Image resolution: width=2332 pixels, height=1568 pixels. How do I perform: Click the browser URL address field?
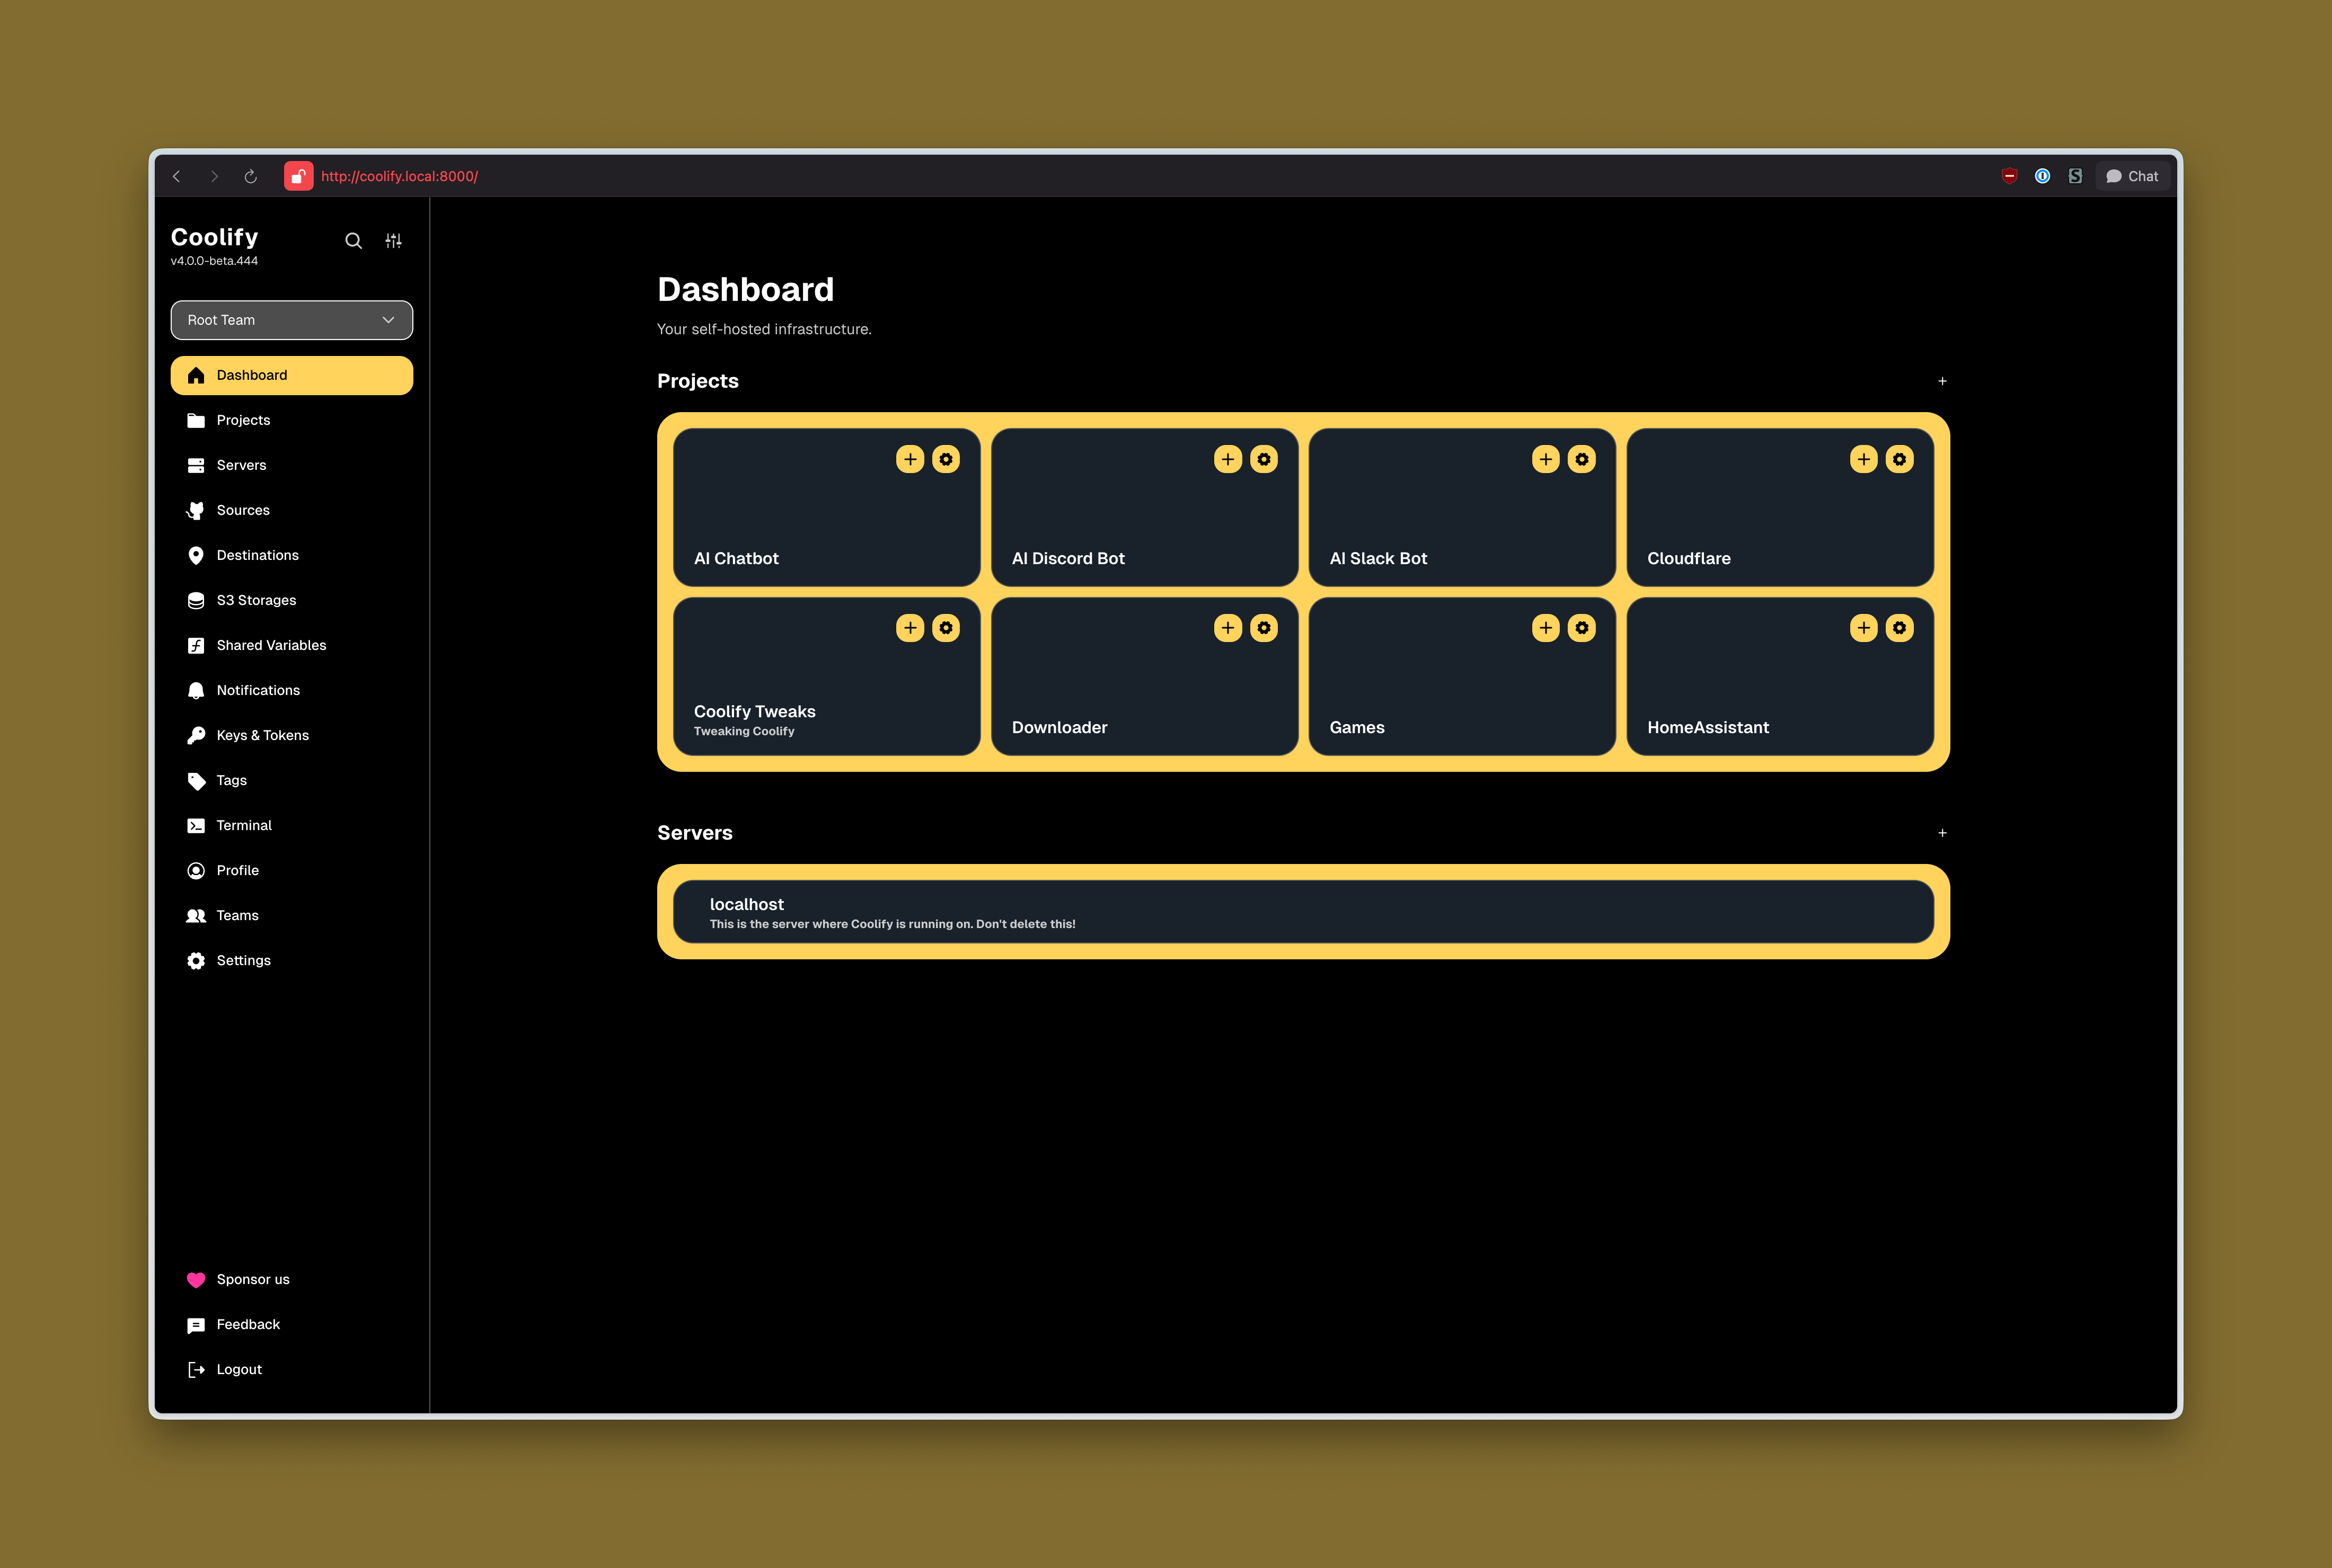point(399,176)
